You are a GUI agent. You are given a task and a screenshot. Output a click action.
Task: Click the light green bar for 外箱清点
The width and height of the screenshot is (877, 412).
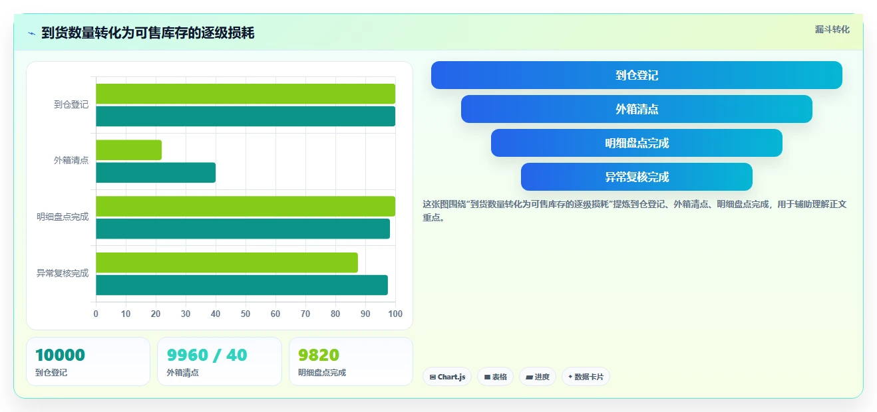(128, 150)
